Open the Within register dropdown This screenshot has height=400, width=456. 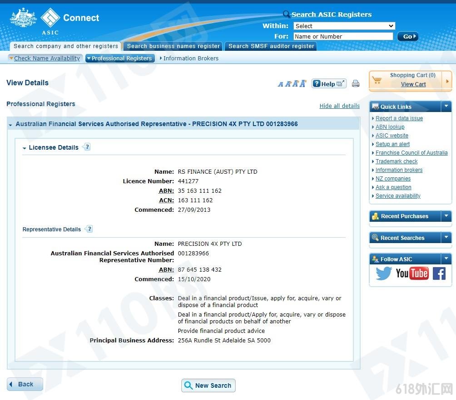344,26
